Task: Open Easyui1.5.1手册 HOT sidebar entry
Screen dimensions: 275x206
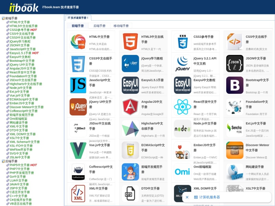Action: click(x=24, y=53)
